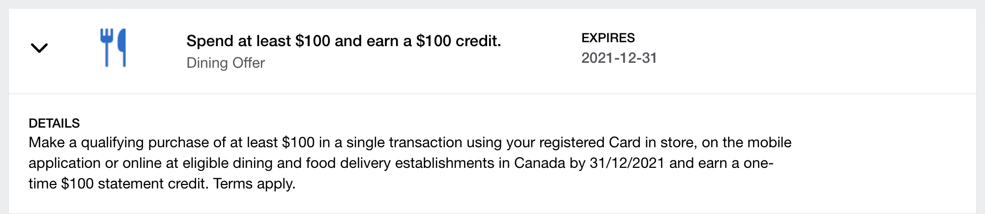Collapse the dining offer using the chevron
985x214 pixels.
click(x=39, y=48)
